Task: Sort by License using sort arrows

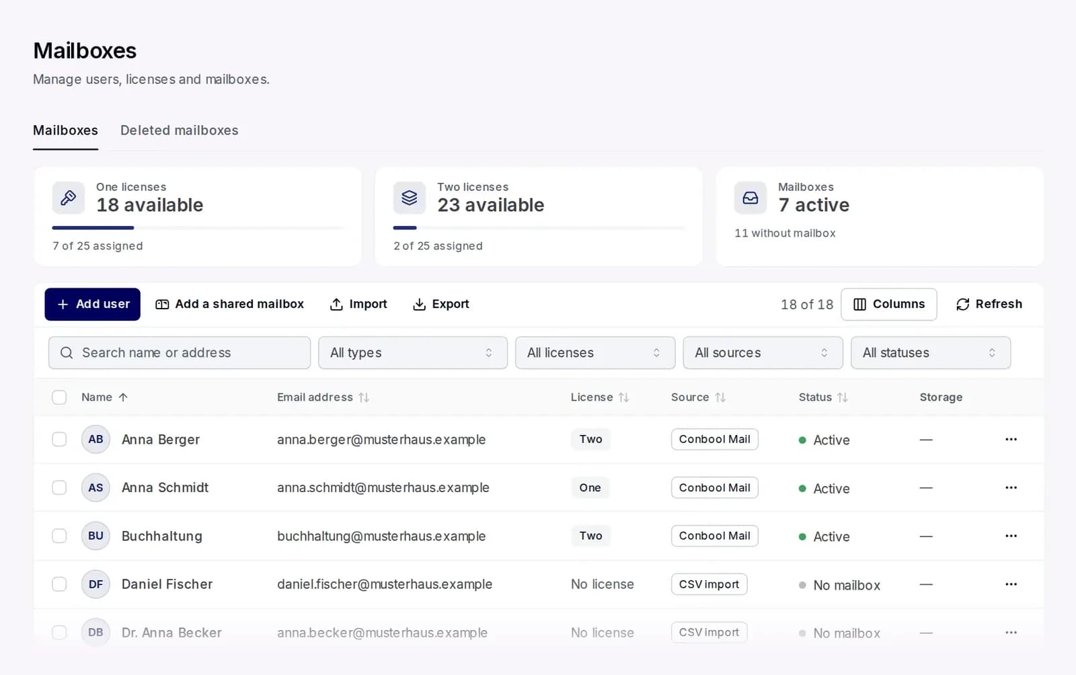Action: pyautogui.click(x=624, y=397)
